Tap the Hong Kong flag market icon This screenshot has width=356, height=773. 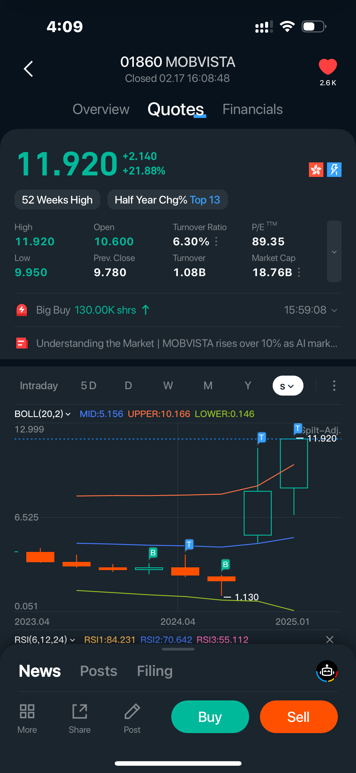click(316, 170)
